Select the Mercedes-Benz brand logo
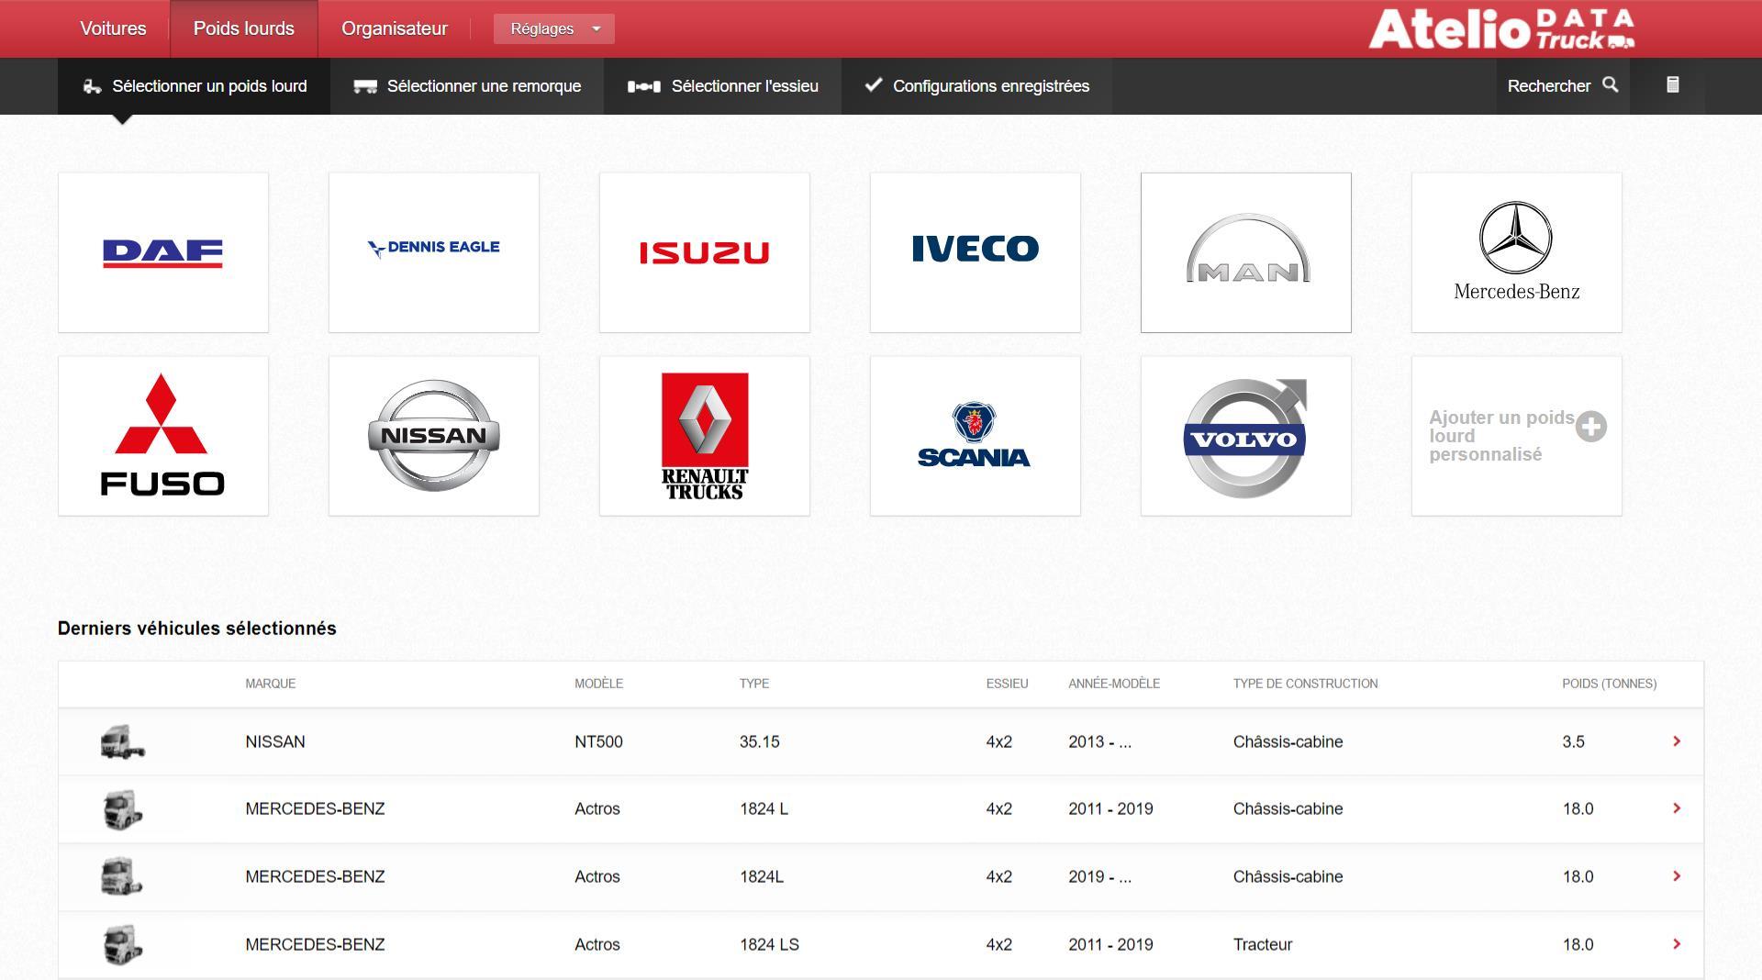The image size is (1762, 980). pyautogui.click(x=1517, y=252)
